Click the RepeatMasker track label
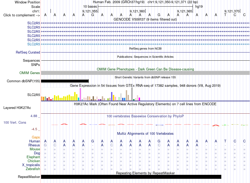Viewport: 250px width, 183px height. pos(29,177)
